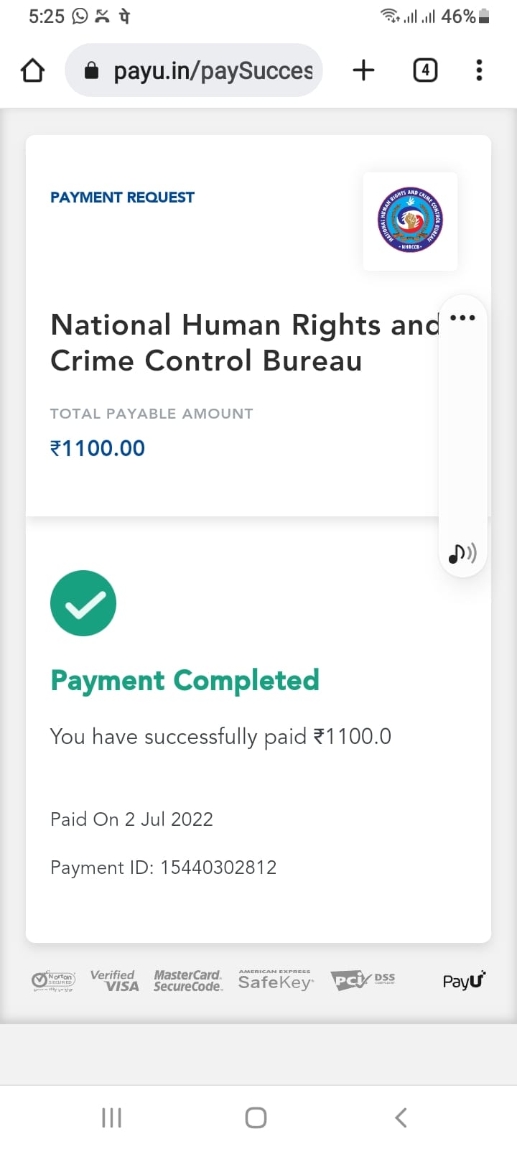
Task: Tap the green payment success checkmark
Action: 83,603
